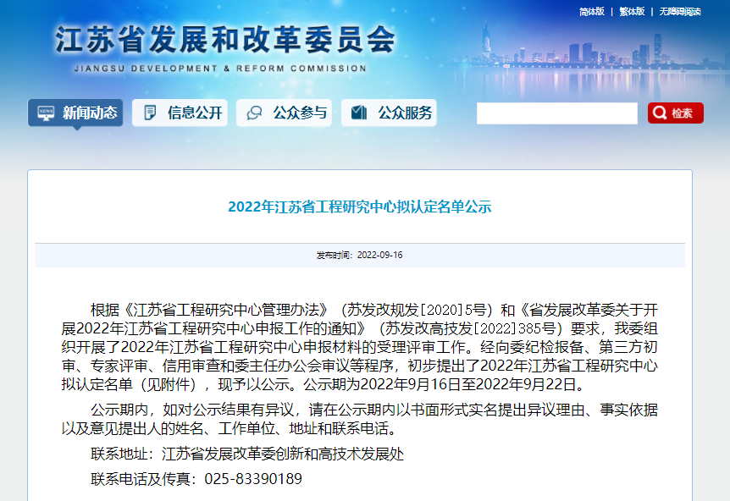Click the blue article title 2022年江苏省工程研究中心拟认定名单公示
This screenshot has height=501, width=730.
click(359, 207)
